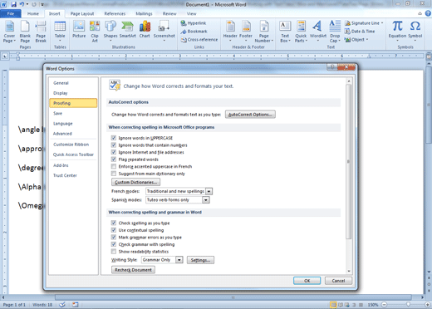Open the Screenshot tool
This screenshot has width=432, height=309.
click(164, 31)
